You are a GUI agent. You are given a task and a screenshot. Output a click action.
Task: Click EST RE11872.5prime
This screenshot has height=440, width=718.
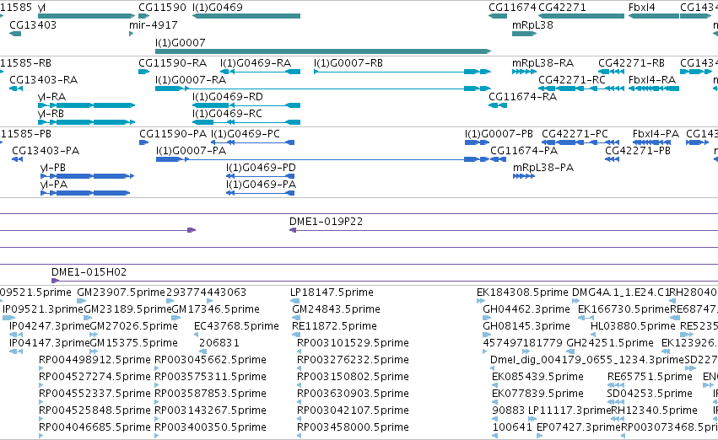point(334,326)
